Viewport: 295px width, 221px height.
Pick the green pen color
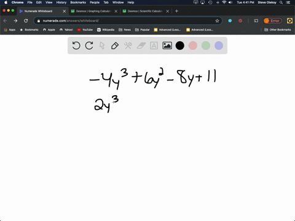(206, 45)
